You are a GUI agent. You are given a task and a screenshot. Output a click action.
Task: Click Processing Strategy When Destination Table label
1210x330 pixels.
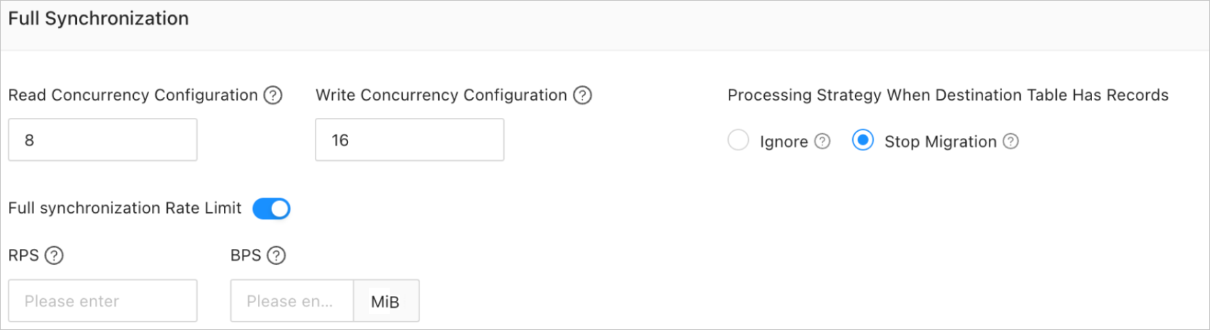(947, 95)
